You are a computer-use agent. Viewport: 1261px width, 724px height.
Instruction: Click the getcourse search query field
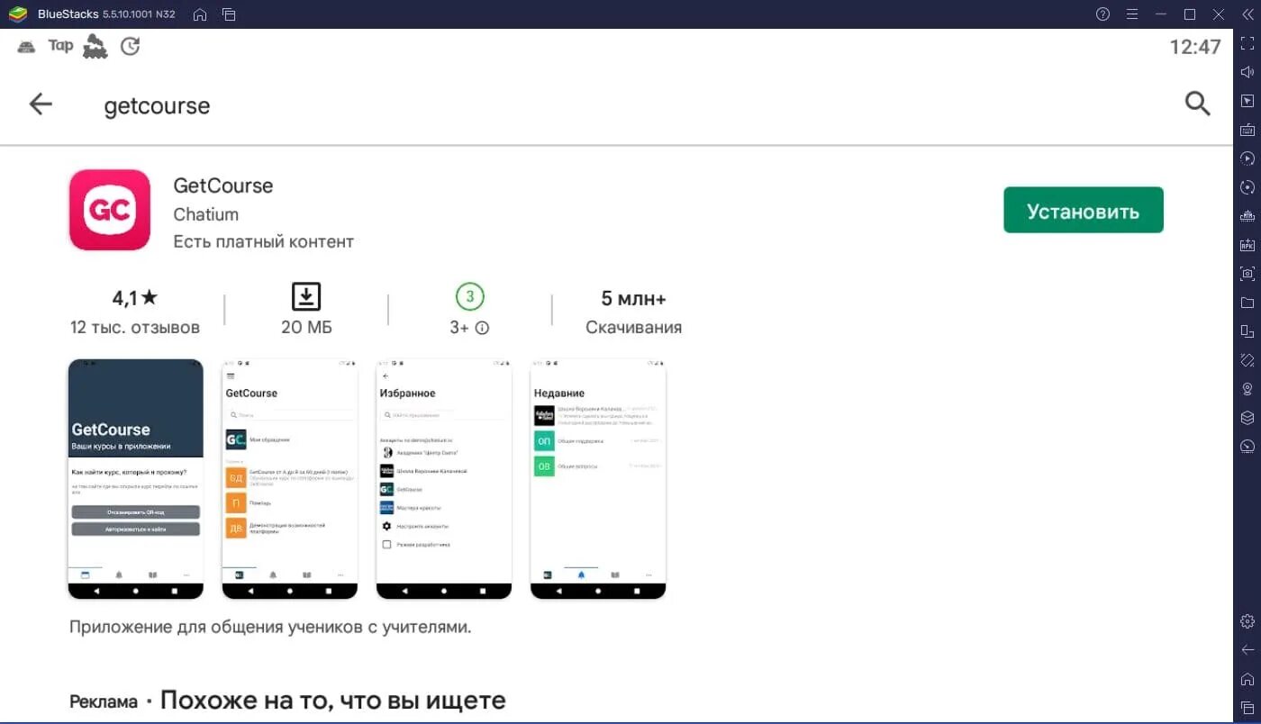point(157,105)
